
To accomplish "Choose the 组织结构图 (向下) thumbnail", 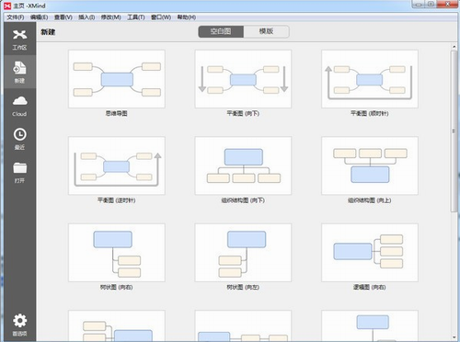I will pos(243,165).
